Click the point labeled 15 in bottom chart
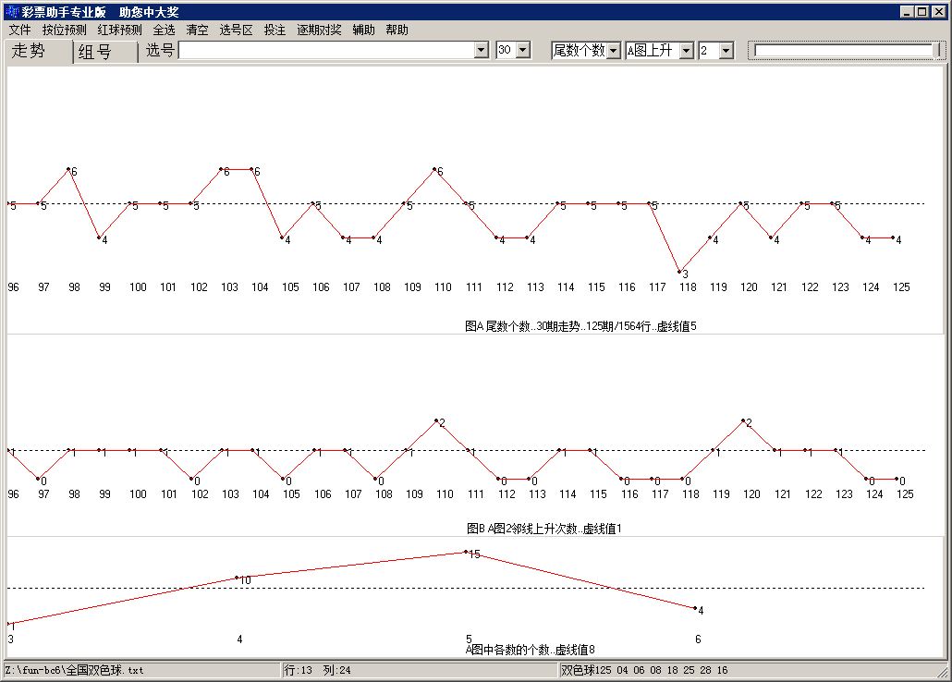Image resolution: width=952 pixels, height=682 pixels. coord(466,552)
